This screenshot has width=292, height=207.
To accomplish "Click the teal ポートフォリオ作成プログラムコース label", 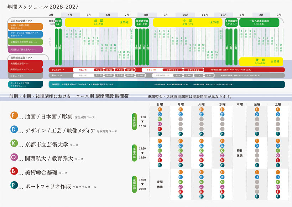I will point(25,84).
